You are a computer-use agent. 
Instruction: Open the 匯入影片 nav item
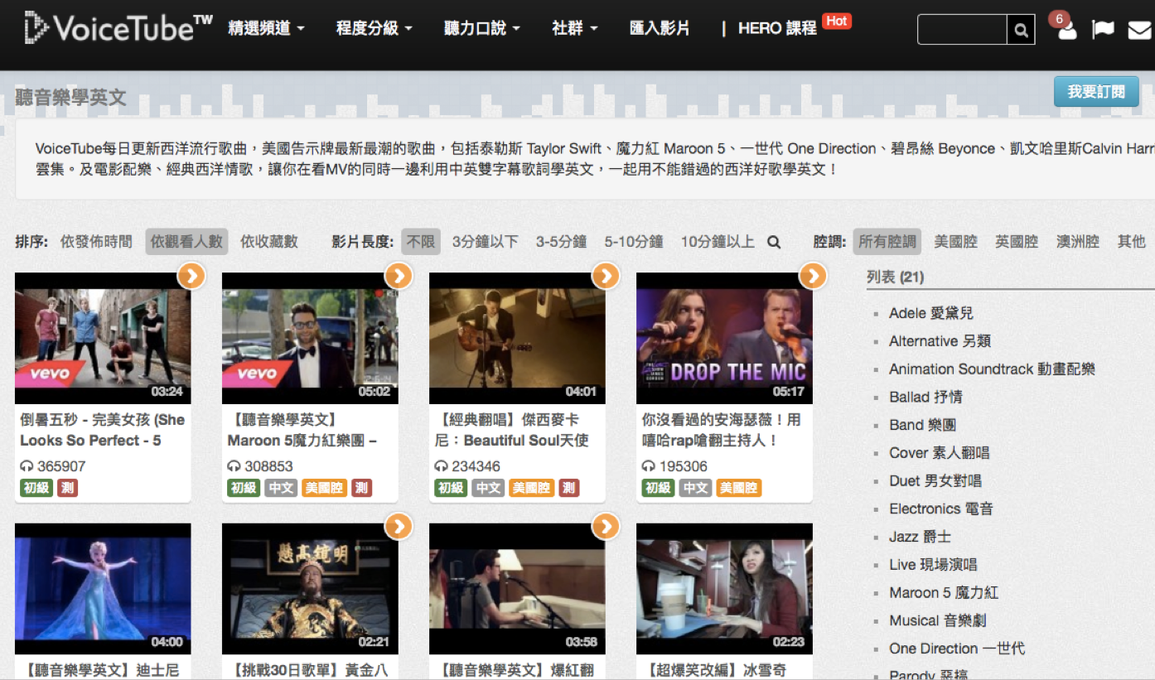660,28
